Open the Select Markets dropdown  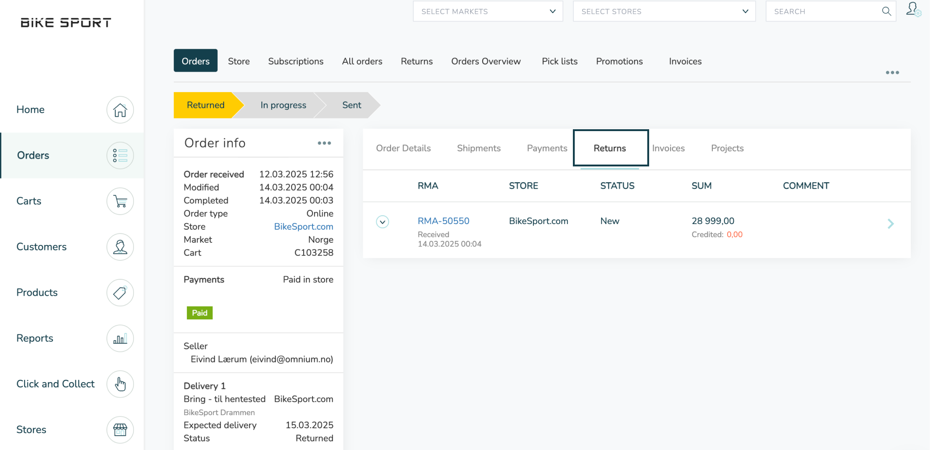(488, 11)
